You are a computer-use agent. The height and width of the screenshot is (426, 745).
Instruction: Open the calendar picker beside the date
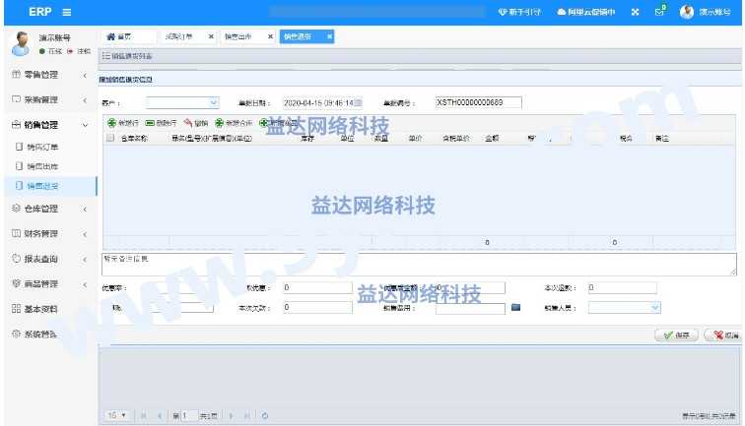(359, 102)
